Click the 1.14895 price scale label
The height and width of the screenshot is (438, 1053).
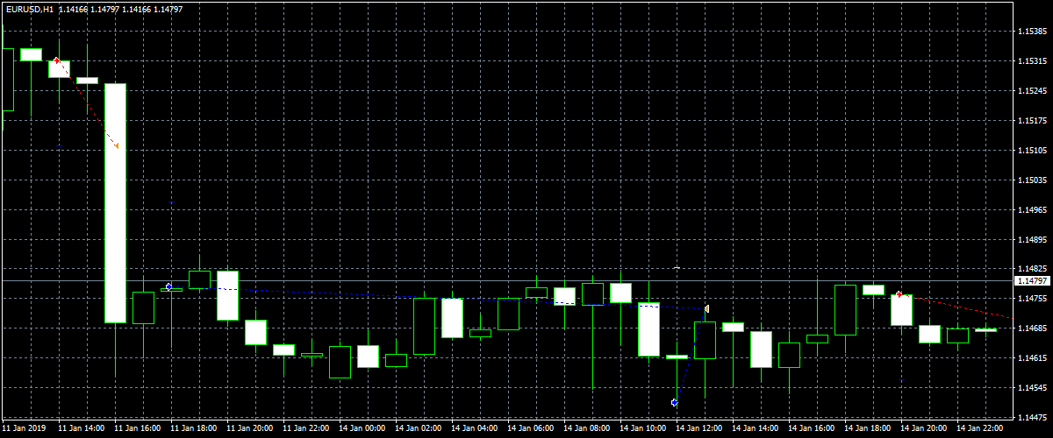click(1032, 240)
